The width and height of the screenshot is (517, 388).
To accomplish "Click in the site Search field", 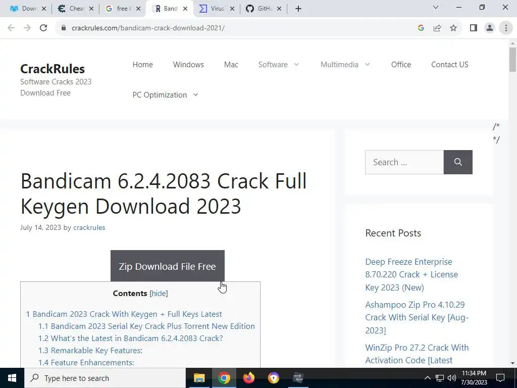I will [404, 162].
